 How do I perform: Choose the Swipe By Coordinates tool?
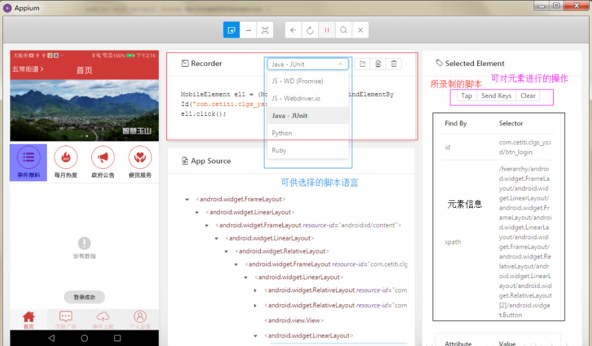pos(248,30)
